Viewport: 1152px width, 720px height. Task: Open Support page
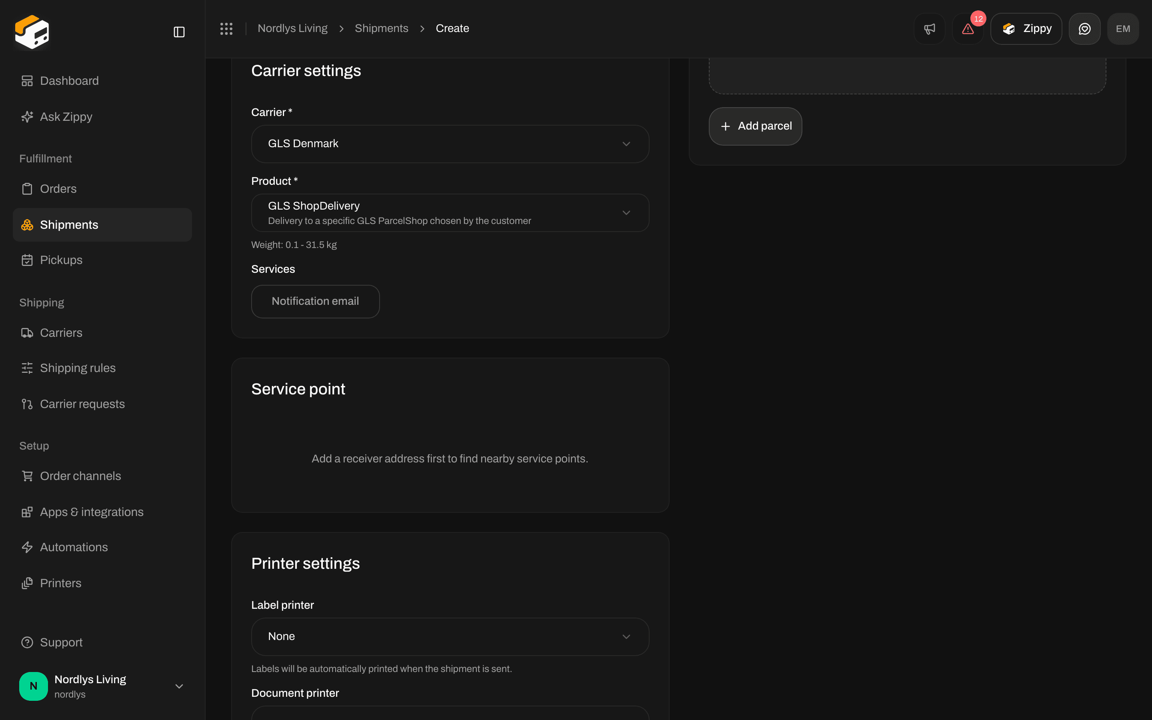tap(102, 643)
